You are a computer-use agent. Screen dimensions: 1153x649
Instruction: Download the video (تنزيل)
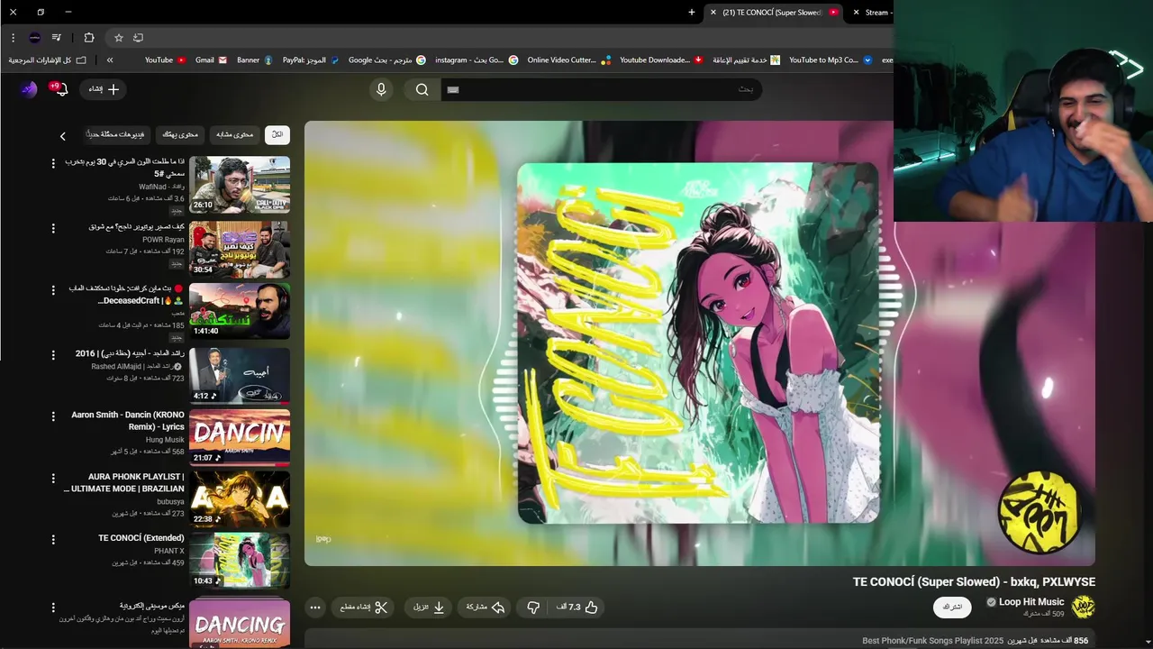(x=429, y=608)
